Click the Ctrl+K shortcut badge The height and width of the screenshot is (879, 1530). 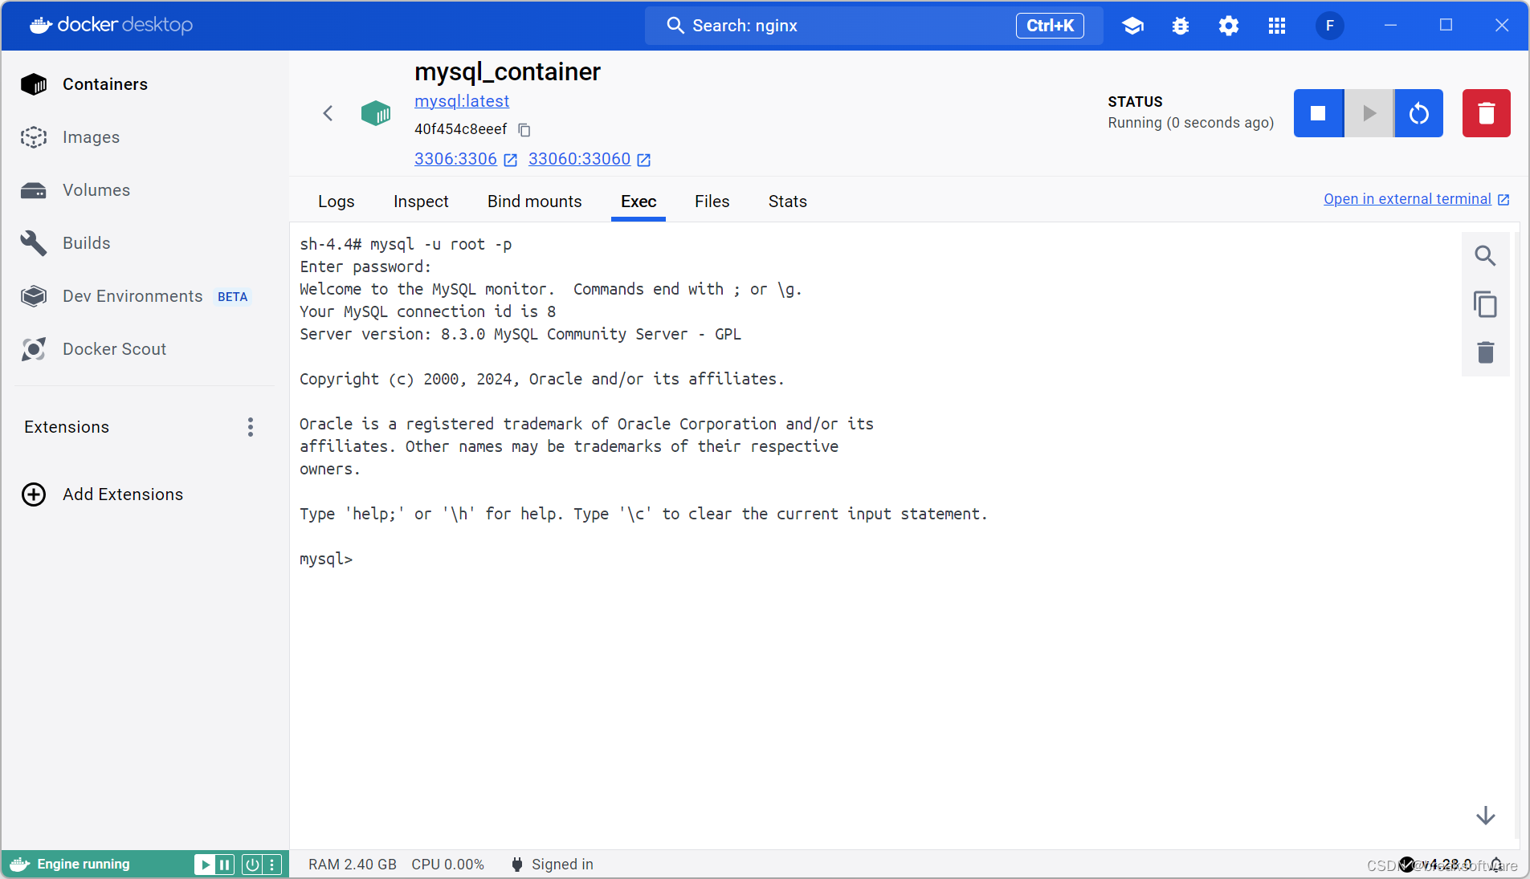[x=1050, y=26]
